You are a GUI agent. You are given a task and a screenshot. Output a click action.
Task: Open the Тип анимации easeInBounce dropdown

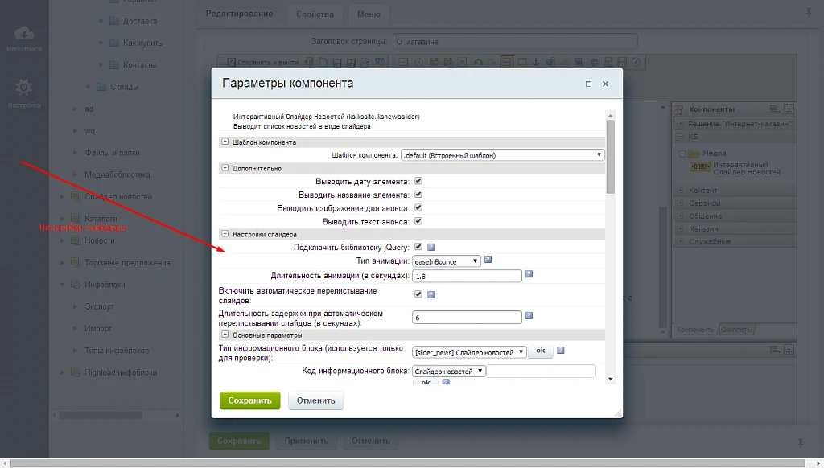click(x=446, y=261)
